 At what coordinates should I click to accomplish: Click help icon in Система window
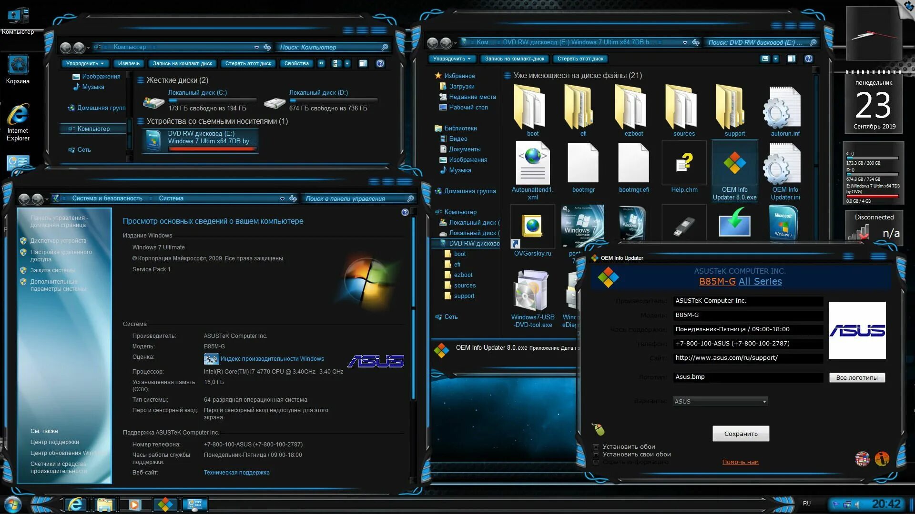[x=405, y=212]
